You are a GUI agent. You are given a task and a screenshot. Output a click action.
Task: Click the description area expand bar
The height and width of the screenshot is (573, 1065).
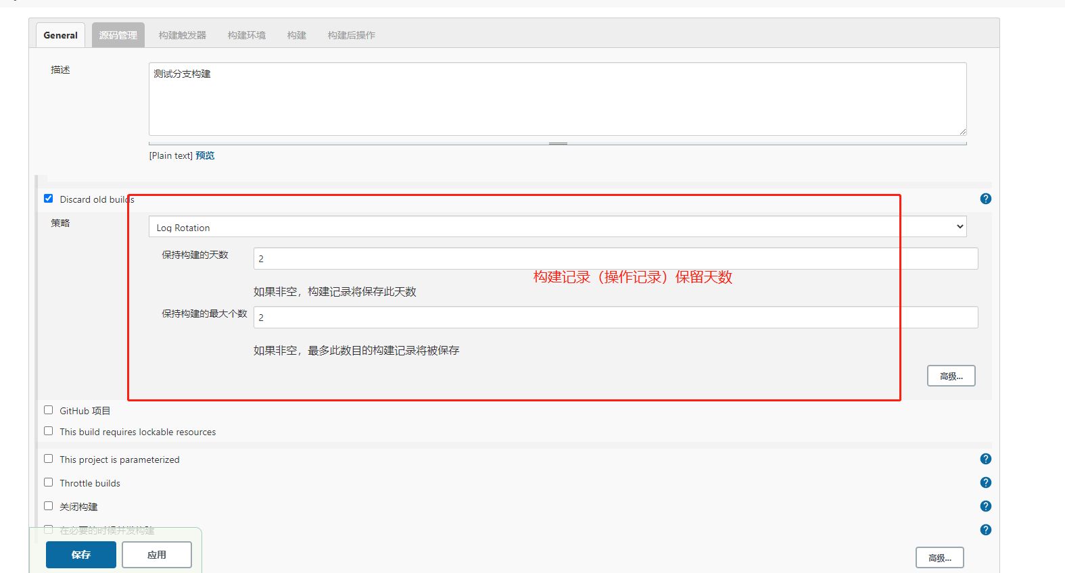click(x=557, y=143)
